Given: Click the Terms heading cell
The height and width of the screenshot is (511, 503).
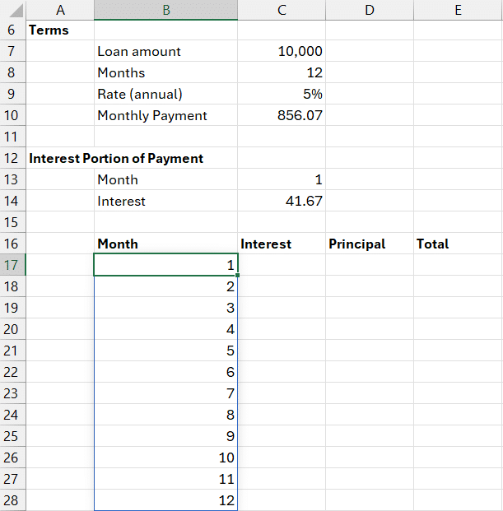Looking at the screenshot, I should (x=49, y=30).
